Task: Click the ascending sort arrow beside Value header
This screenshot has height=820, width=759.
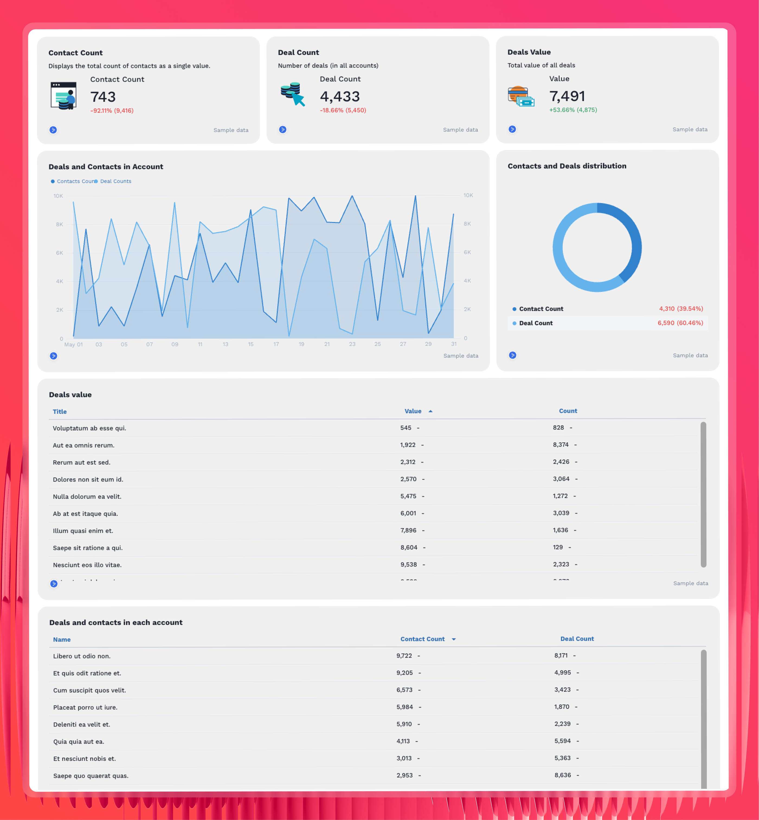Action: 430,411
